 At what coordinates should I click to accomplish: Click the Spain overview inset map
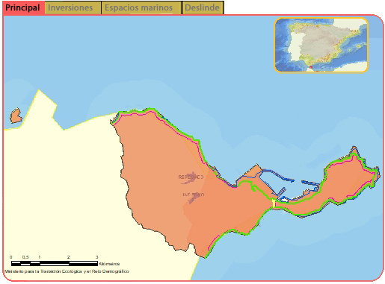[321, 45]
